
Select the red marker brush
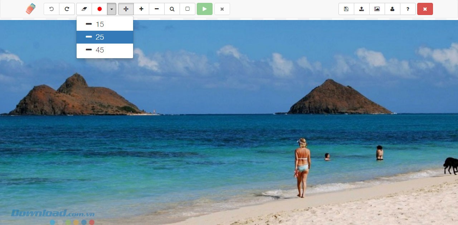click(x=99, y=9)
